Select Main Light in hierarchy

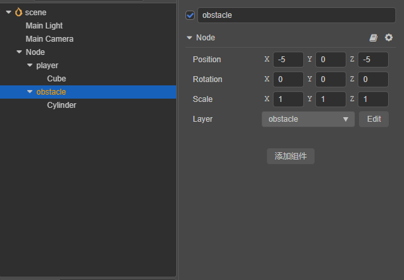pyautogui.click(x=45, y=26)
